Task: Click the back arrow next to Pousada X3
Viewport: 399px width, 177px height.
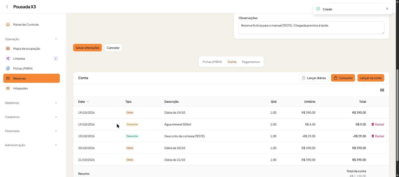Action: coord(7,7)
